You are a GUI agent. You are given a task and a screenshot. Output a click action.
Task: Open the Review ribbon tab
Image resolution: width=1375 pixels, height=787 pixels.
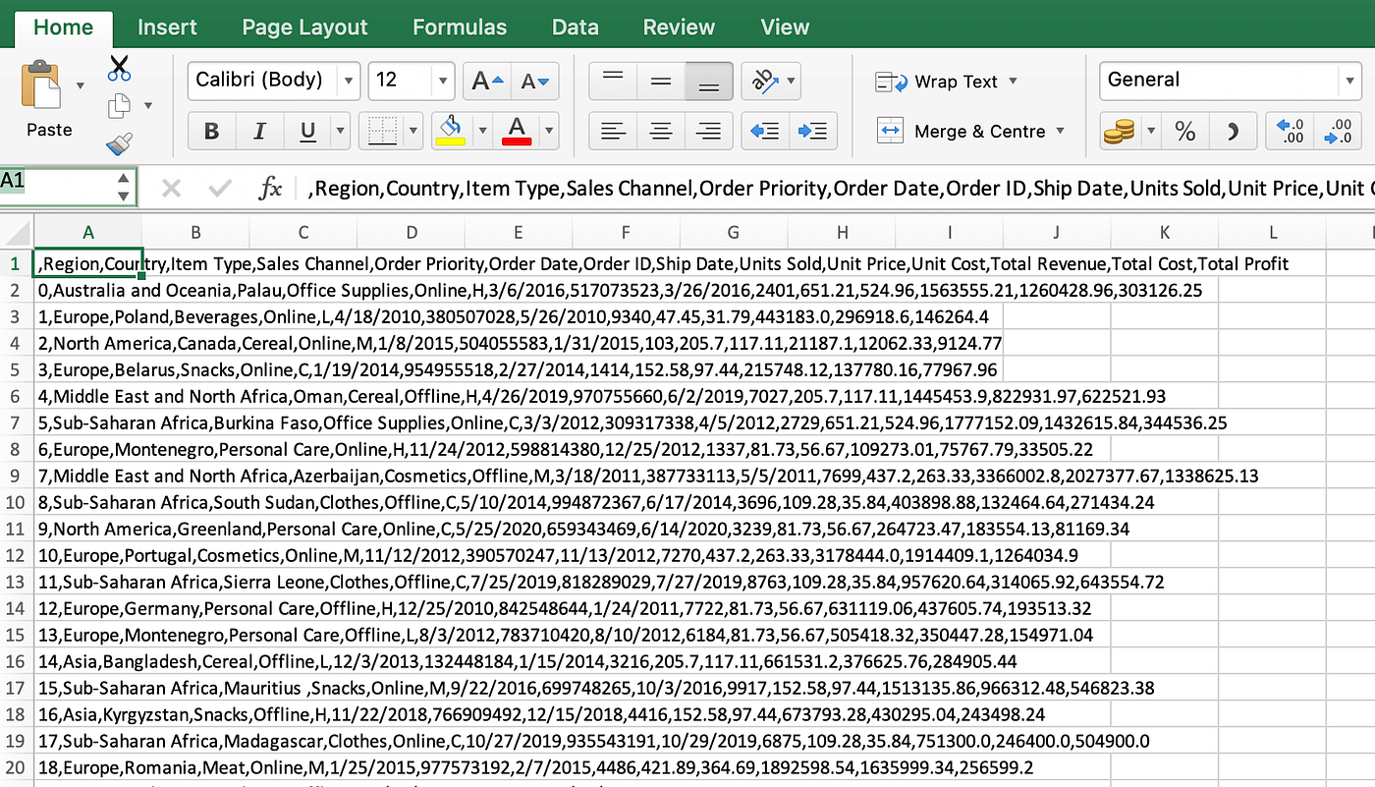[x=678, y=27]
